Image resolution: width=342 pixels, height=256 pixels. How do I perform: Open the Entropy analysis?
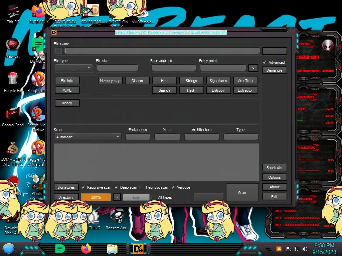pyautogui.click(x=218, y=90)
